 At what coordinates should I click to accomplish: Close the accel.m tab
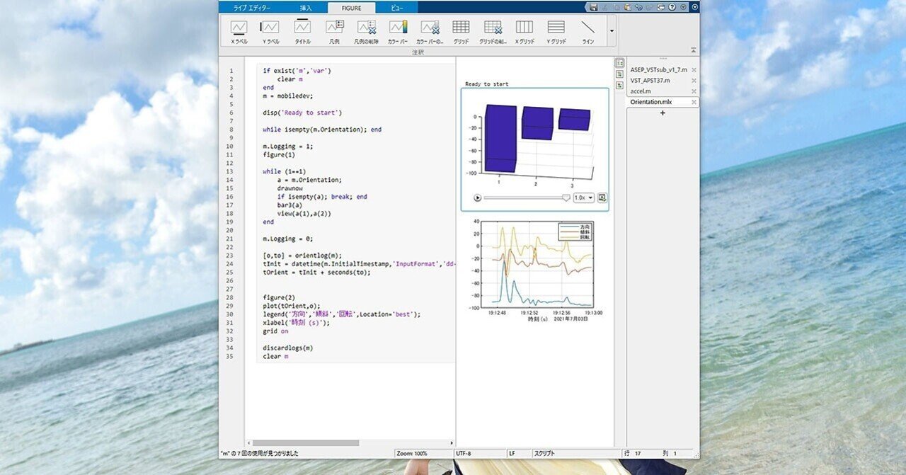coord(694,91)
